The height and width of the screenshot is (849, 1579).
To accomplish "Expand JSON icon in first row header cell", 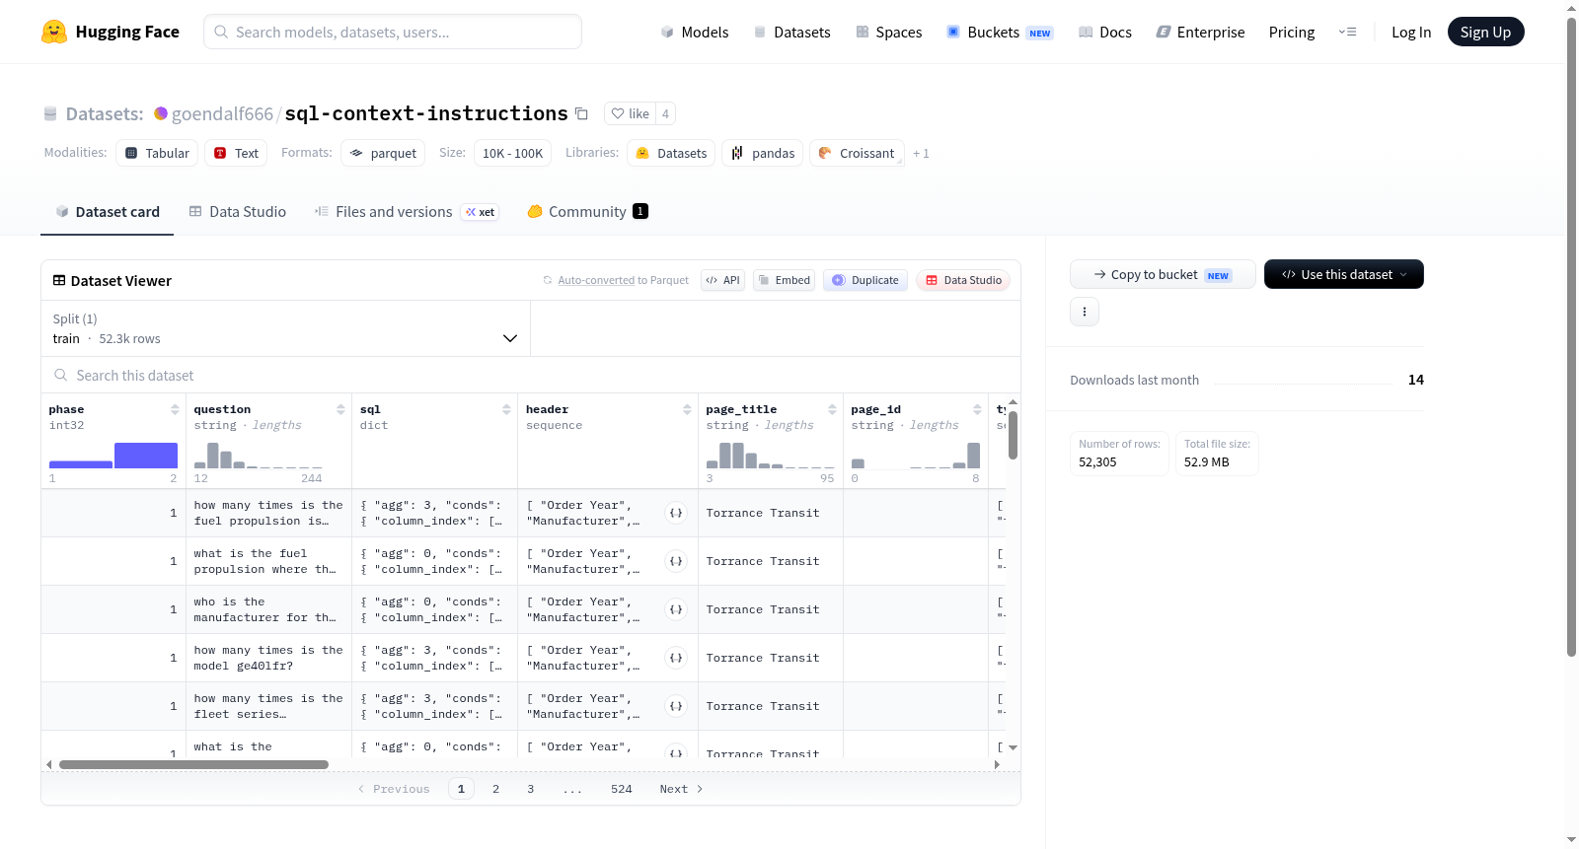I will (x=676, y=513).
